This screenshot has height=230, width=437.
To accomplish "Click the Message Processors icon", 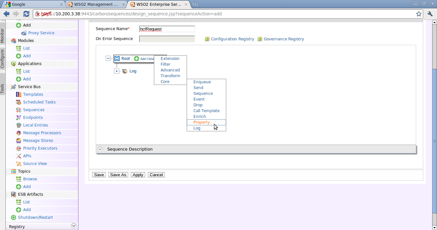I will pyautogui.click(x=19, y=133).
